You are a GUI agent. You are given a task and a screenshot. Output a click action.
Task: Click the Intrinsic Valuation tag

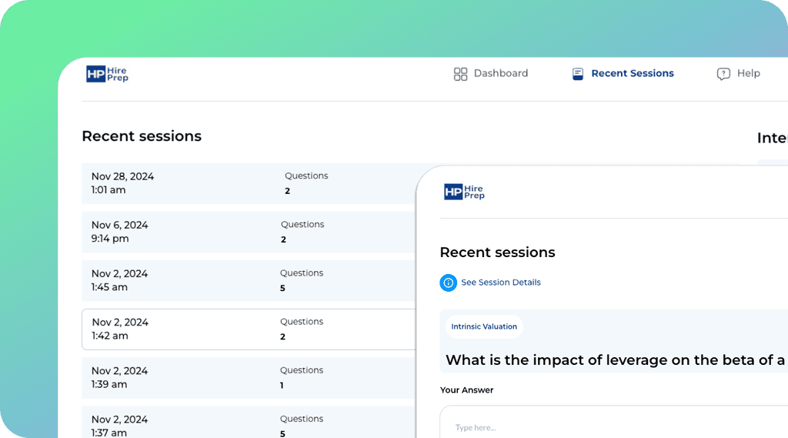pyautogui.click(x=484, y=327)
